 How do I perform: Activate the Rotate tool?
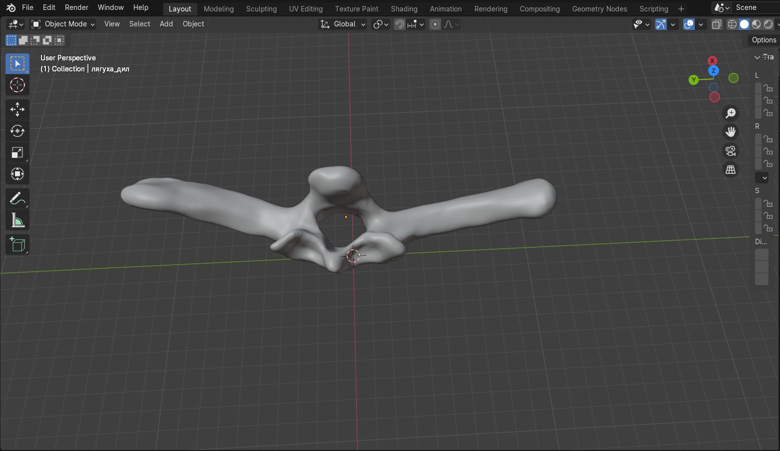(17, 131)
